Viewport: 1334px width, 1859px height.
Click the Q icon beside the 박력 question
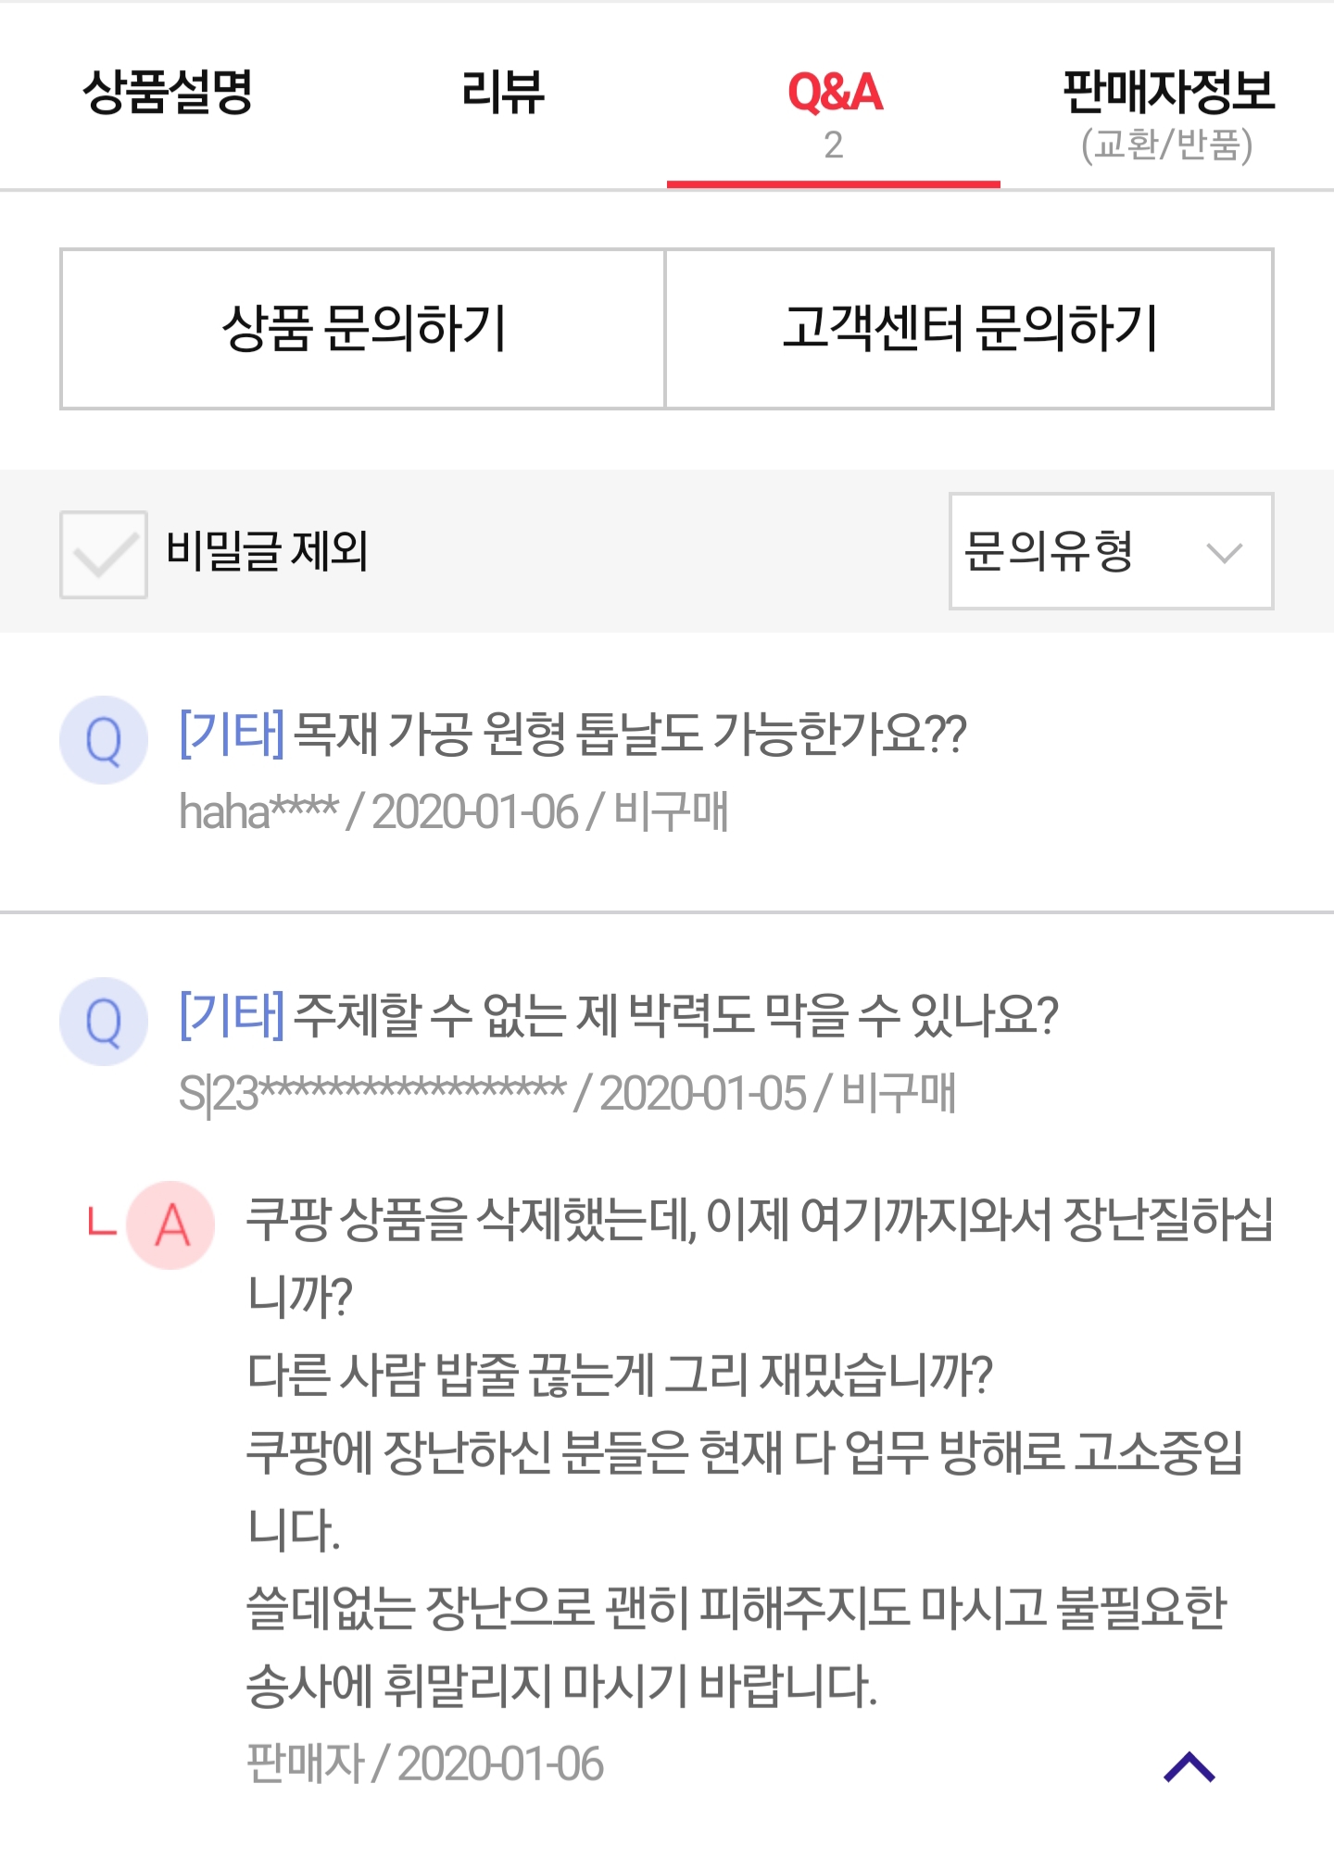[x=104, y=1022]
